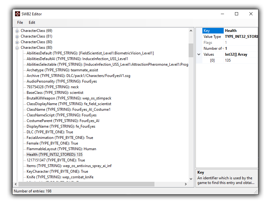Select the Knife wep_combat_knife entry
271x204 pixels.
60,177
